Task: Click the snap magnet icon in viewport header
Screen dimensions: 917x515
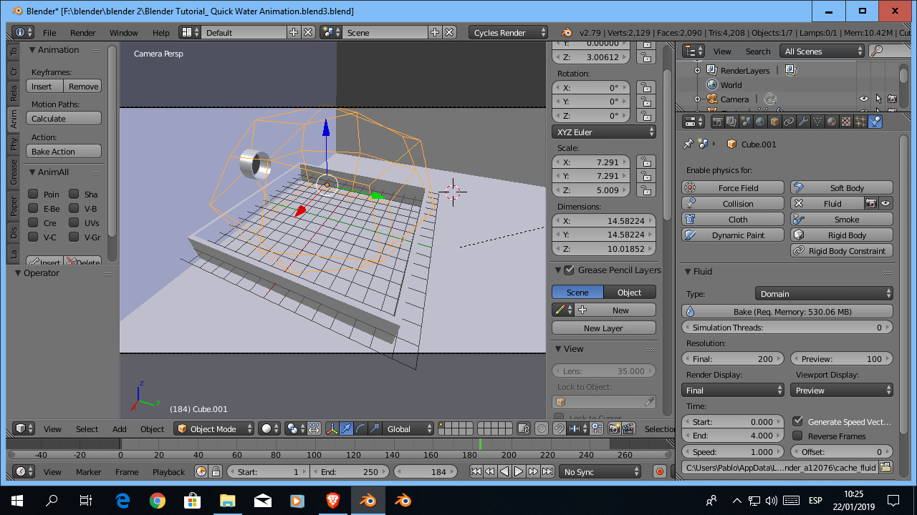Action: [x=558, y=428]
